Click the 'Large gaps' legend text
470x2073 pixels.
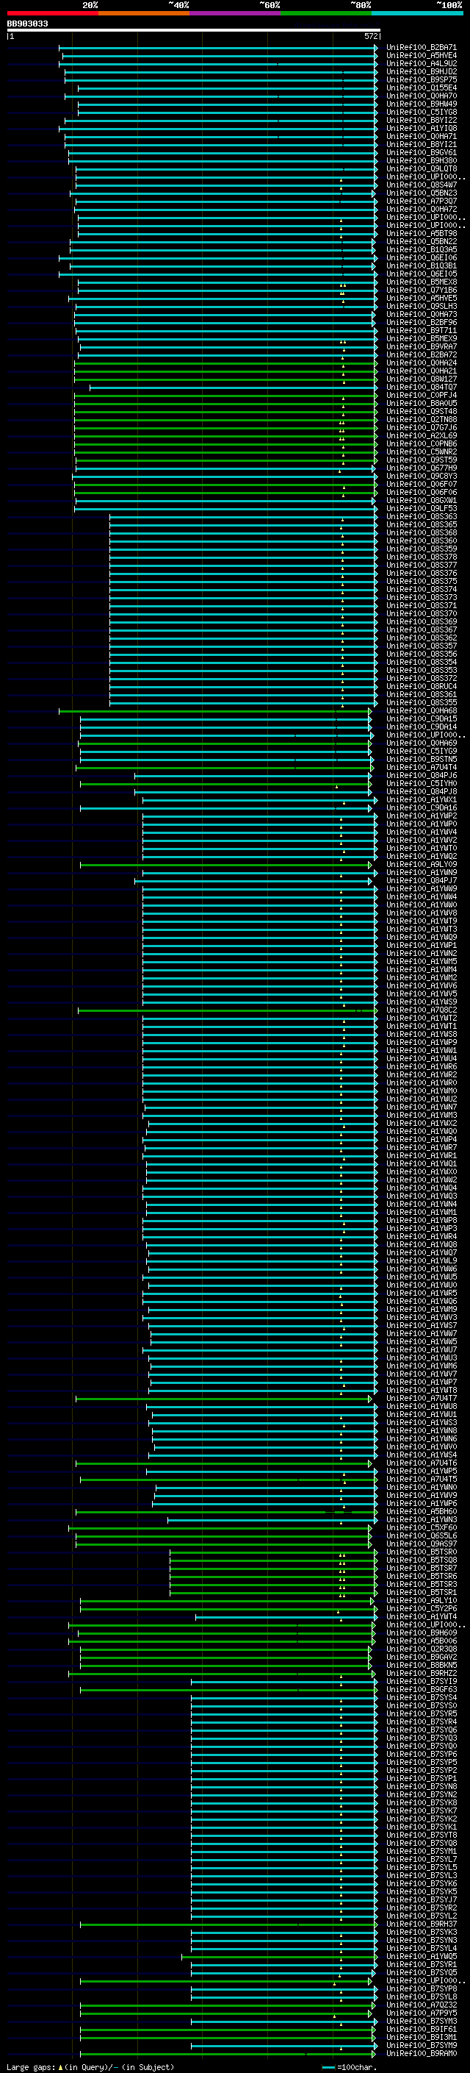pyautogui.click(x=32, y=2067)
